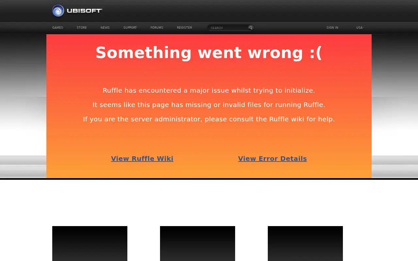Viewport: 418px width, 261px height.
Task: Click text "If you are the server administrator"
Action: [x=142, y=119]
